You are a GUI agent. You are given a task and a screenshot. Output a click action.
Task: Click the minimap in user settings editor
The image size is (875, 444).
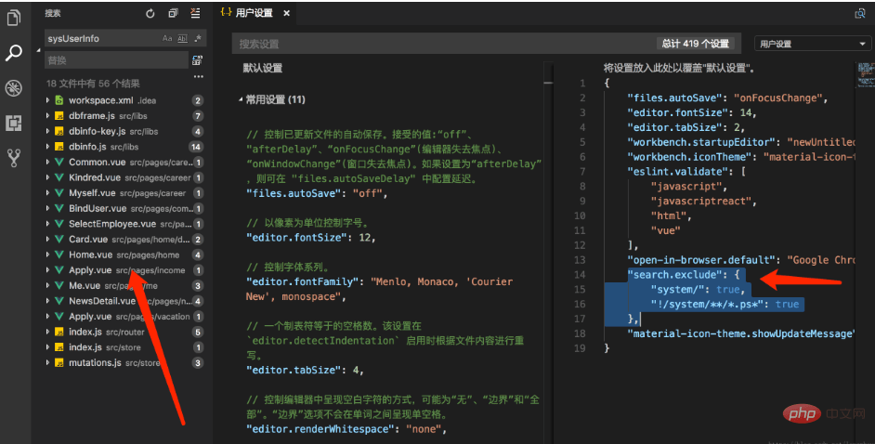click(x=865, y=75)
